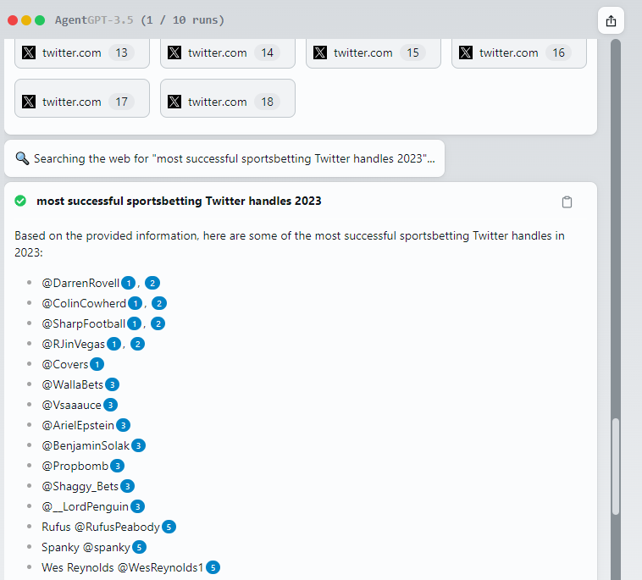The width and height of the screenshot is (642, 580).
Task: Open twitter.com source 14
Action: [x=228, y=52]
